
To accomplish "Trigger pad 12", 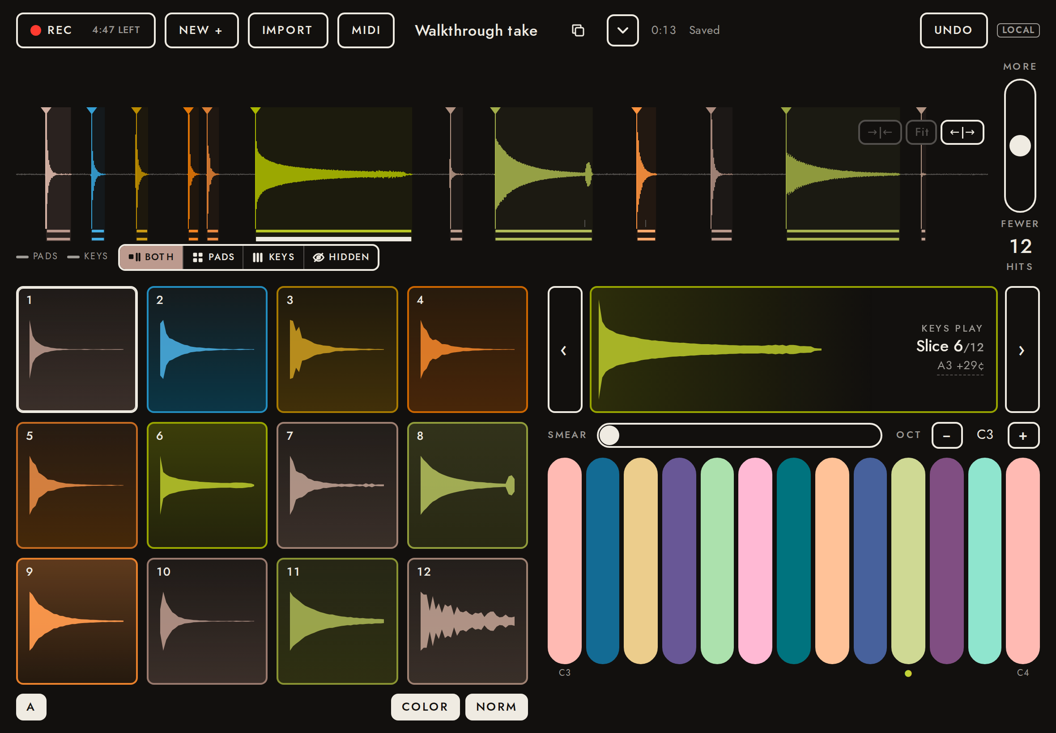I will [468, 621].
